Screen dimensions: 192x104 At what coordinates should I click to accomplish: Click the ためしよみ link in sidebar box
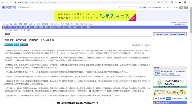[x=159, y=34]
